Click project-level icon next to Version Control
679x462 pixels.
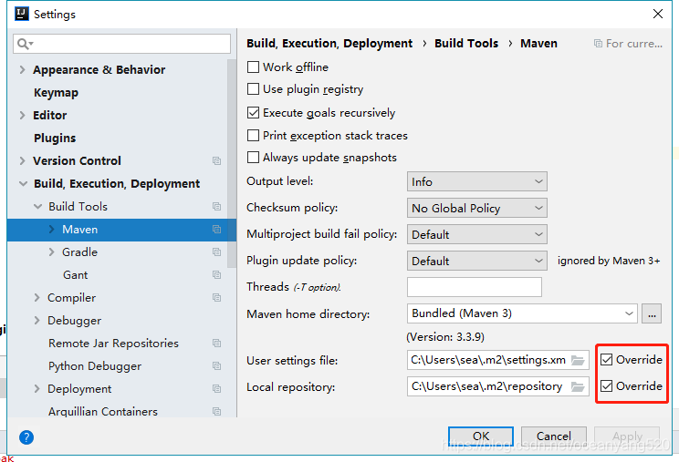pyautogui.click(x=216, y=160)
